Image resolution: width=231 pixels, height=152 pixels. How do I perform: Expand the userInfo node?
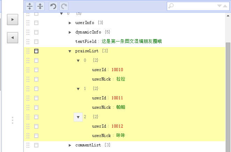click(x=70, y=23)
